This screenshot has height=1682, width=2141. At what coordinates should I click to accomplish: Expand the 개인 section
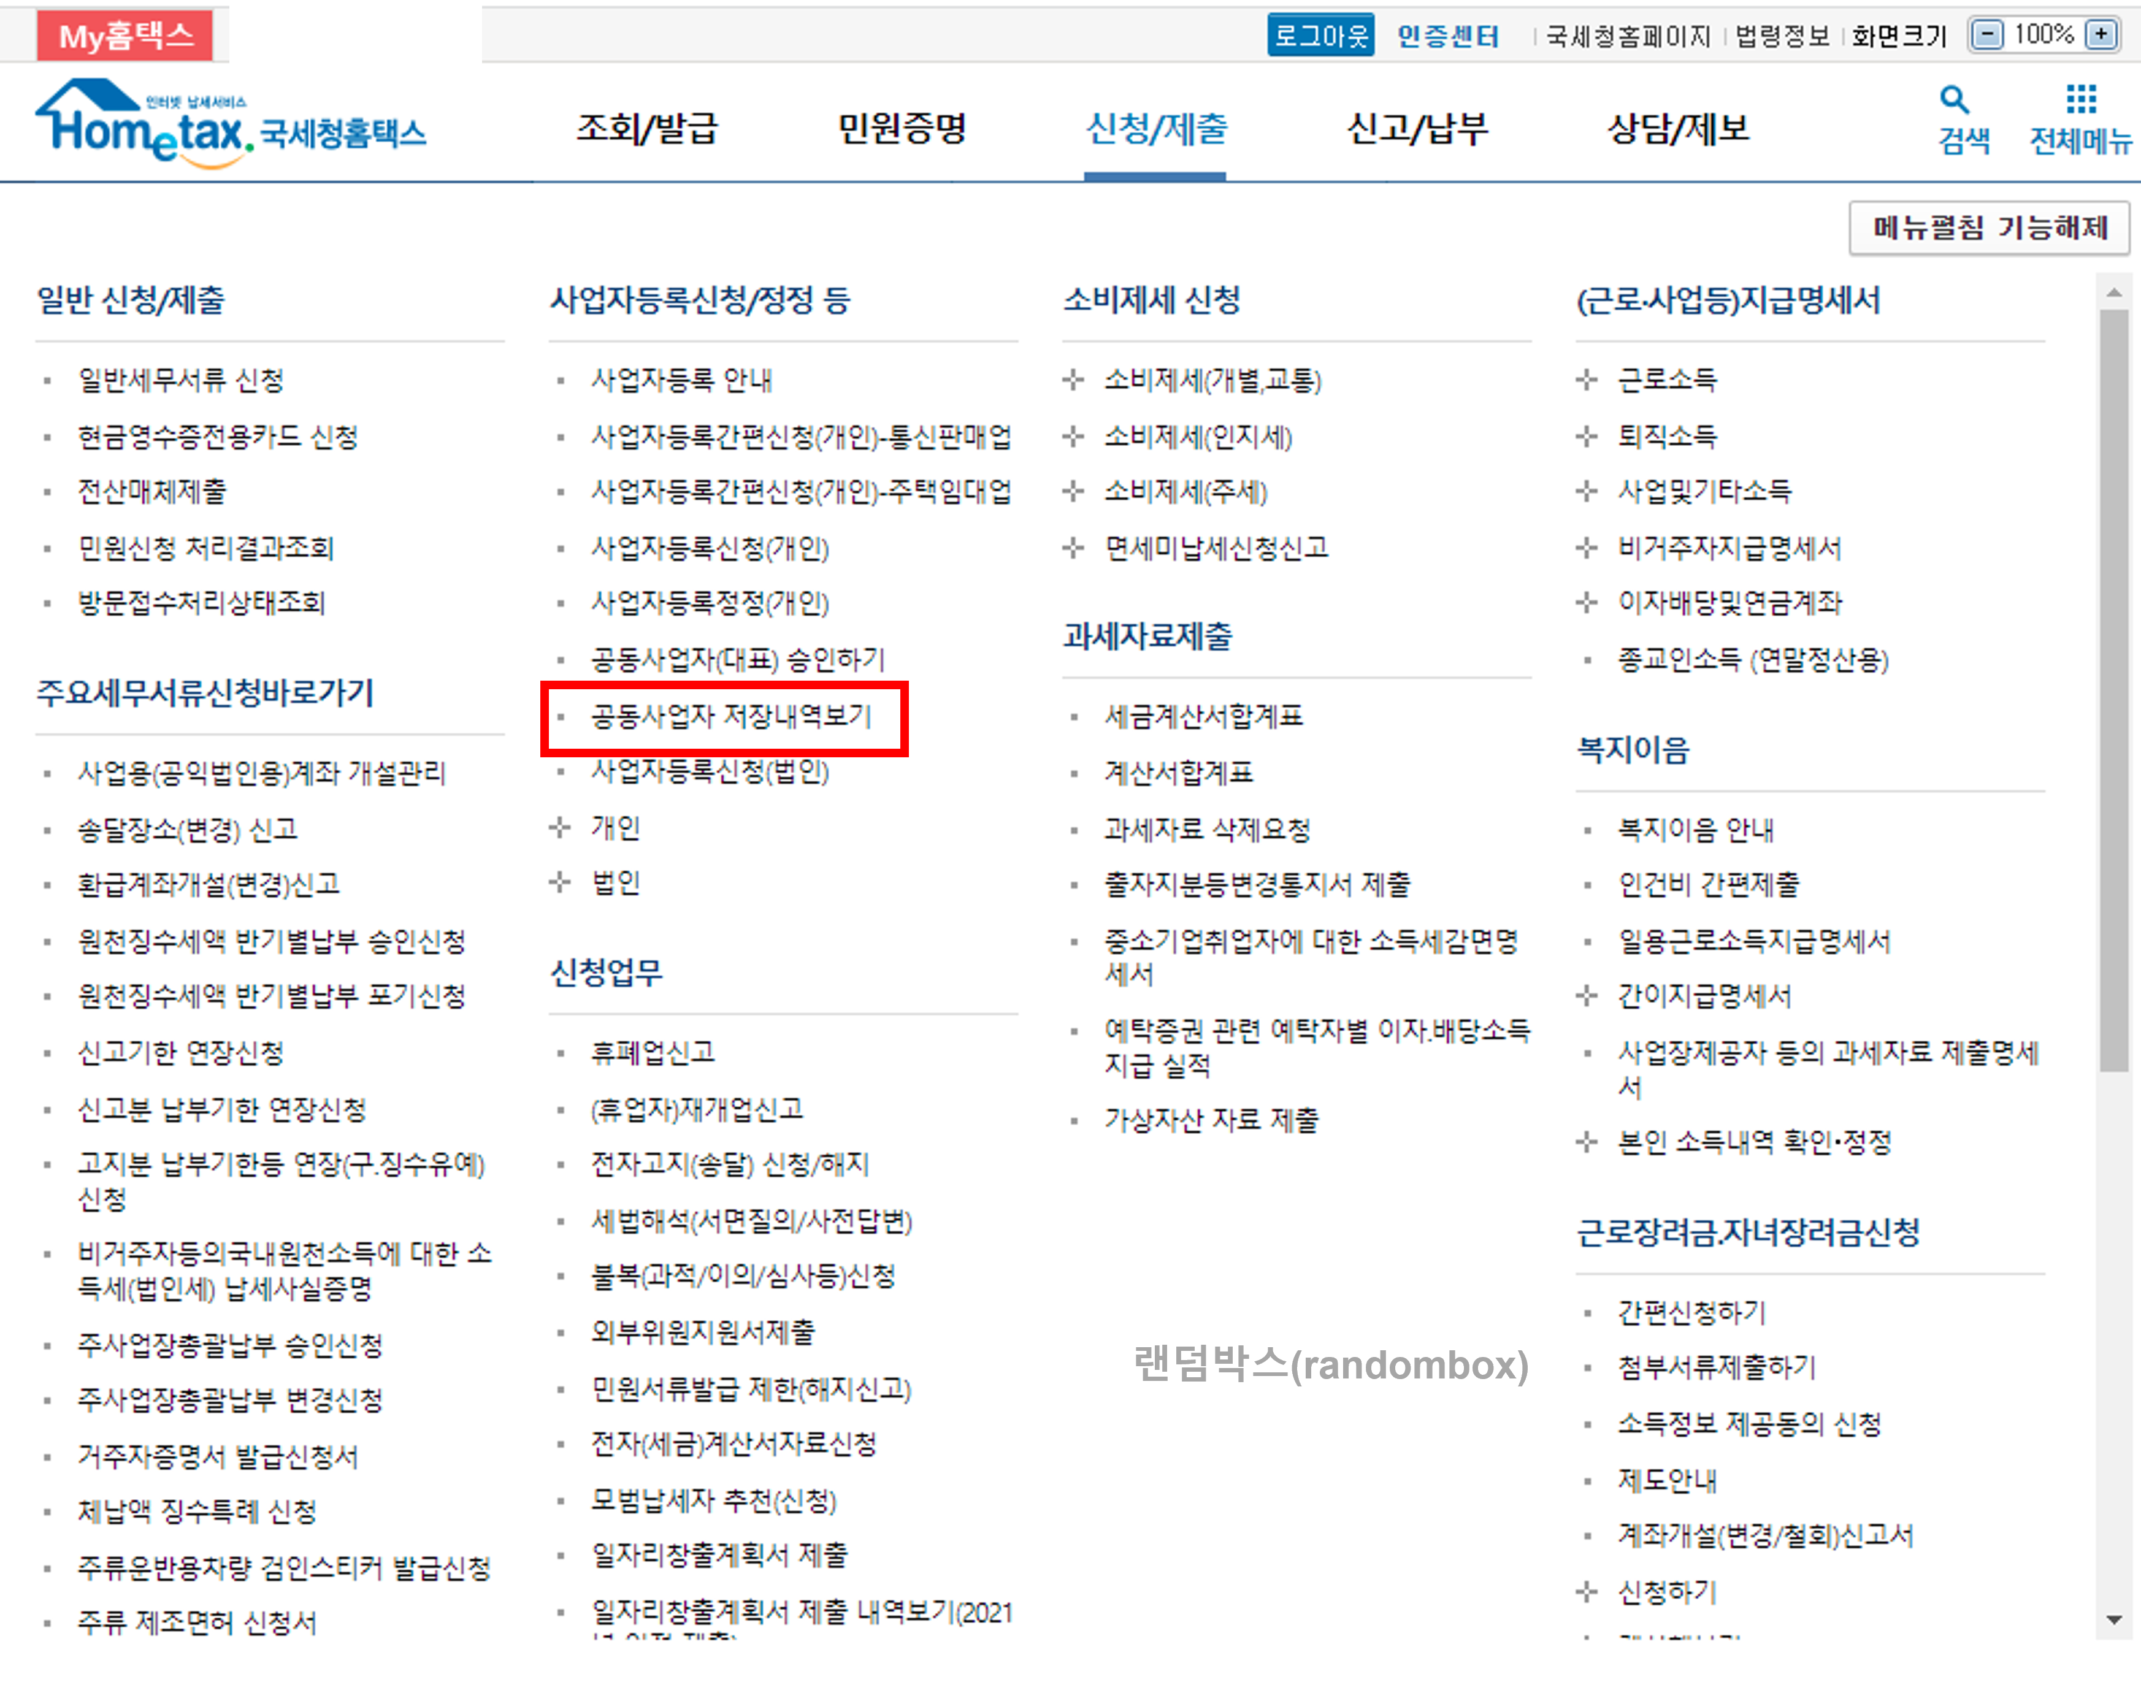pos(616,828)
